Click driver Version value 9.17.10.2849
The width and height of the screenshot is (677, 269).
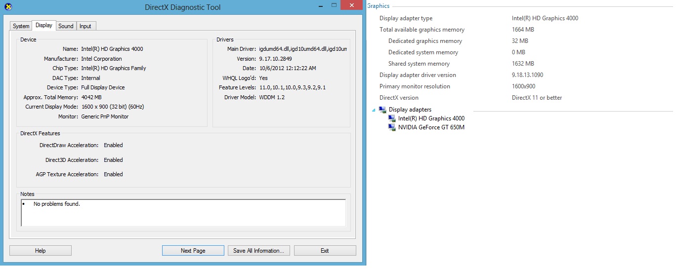[x=276, y=59]
